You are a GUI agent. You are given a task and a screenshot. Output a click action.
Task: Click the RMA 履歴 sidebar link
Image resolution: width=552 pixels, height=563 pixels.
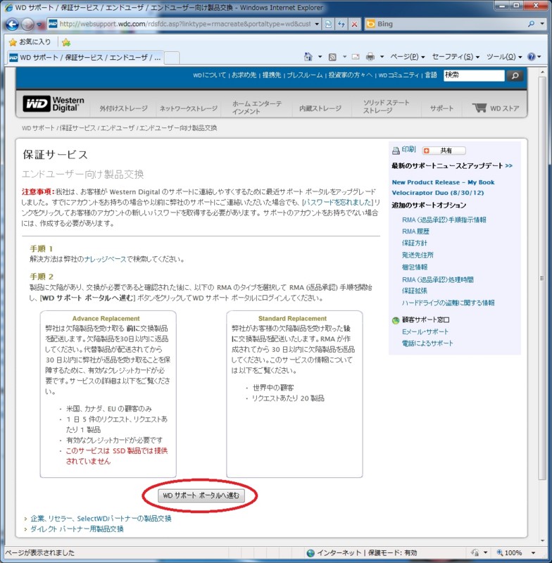tap(415, 232)
